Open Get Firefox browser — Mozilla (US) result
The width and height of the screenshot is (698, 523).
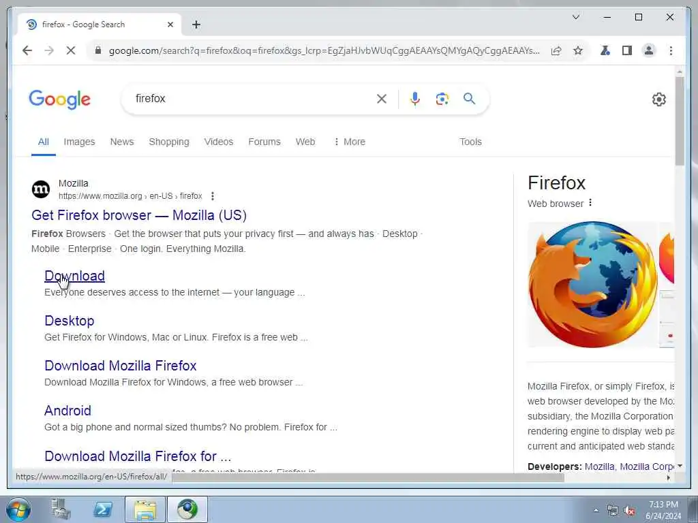pos(139,215)
